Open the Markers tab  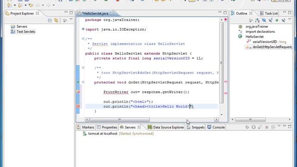click(x=85, y=127)
